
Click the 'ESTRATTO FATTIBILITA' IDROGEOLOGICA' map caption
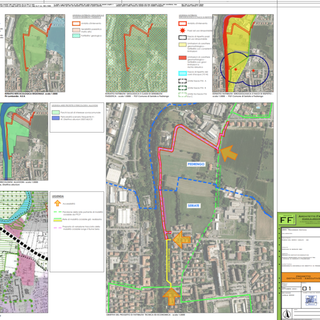pyautogui.click(x=243, y=95)
